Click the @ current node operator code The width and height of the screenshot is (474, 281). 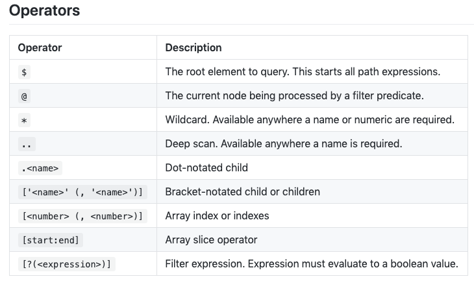[25, 95]
